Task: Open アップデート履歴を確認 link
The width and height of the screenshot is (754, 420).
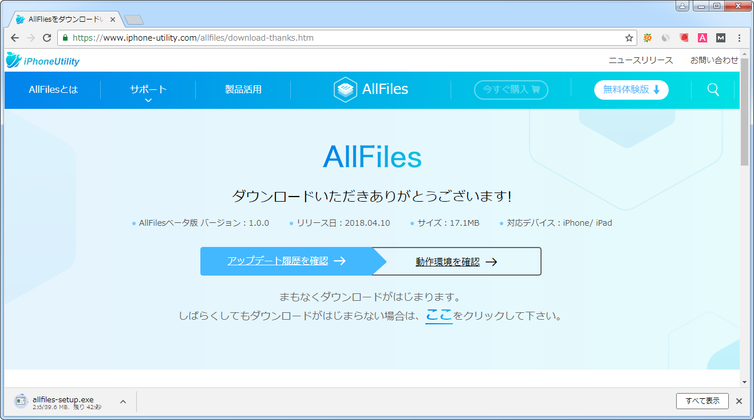Action: [286, 261]
